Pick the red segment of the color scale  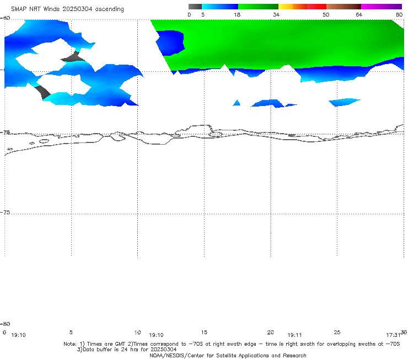tap(316, 7)
